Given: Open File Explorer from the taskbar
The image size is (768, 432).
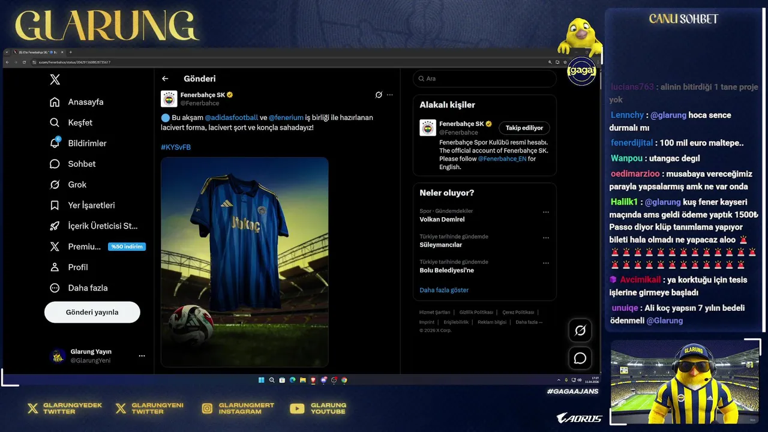Looking at the screenshot, I should point(302,380).
